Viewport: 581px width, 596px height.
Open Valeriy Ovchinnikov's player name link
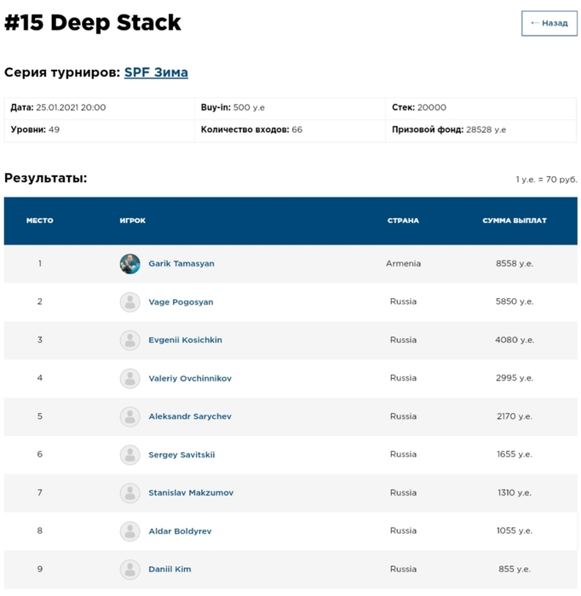[x=190, y=378]
